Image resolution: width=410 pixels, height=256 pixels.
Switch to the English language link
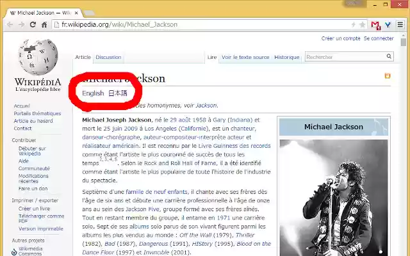coord(93,93)
